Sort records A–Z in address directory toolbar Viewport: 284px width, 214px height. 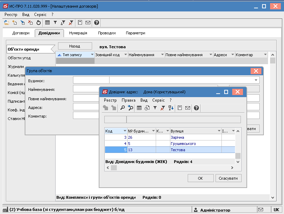(x=171, y=108)
